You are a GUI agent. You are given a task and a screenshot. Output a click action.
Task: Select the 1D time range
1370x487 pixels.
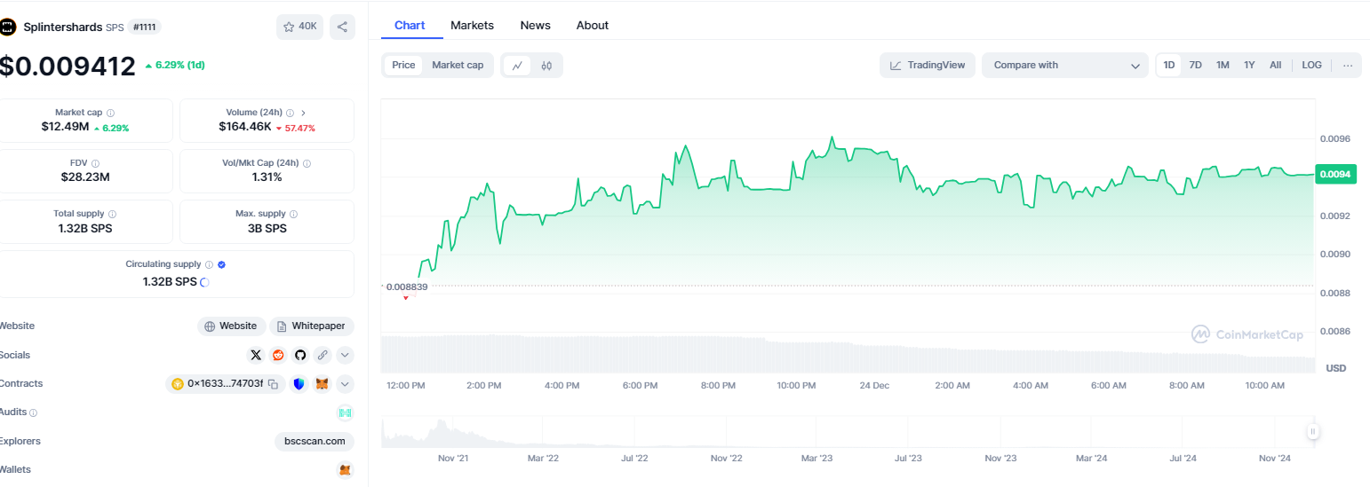[x=1169, y=65]
